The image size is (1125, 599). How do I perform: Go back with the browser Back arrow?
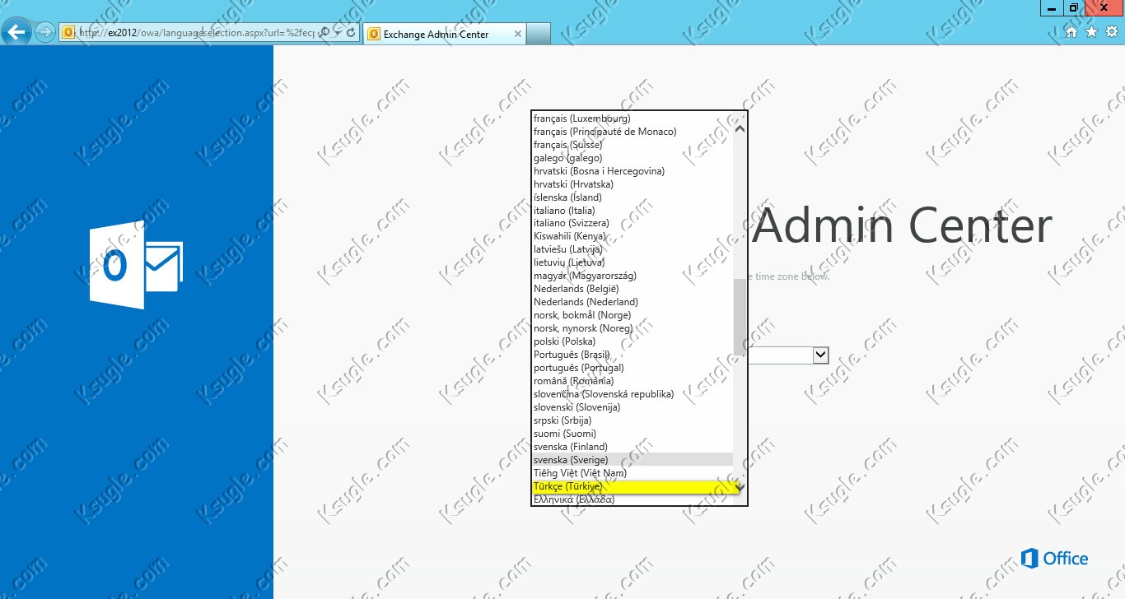point(17,32)
